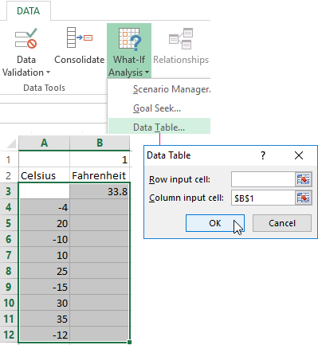Select column B header

[100, 143]
